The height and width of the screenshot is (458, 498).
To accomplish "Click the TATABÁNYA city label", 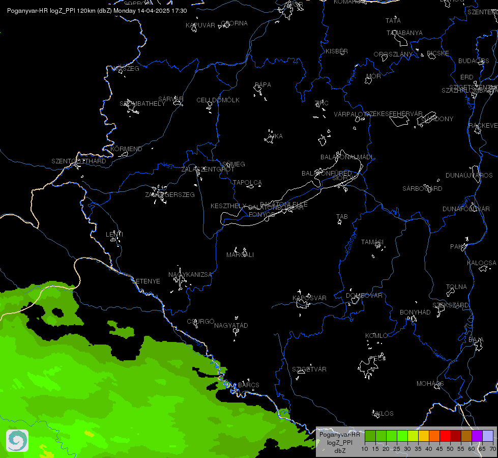I will (404, 33).
